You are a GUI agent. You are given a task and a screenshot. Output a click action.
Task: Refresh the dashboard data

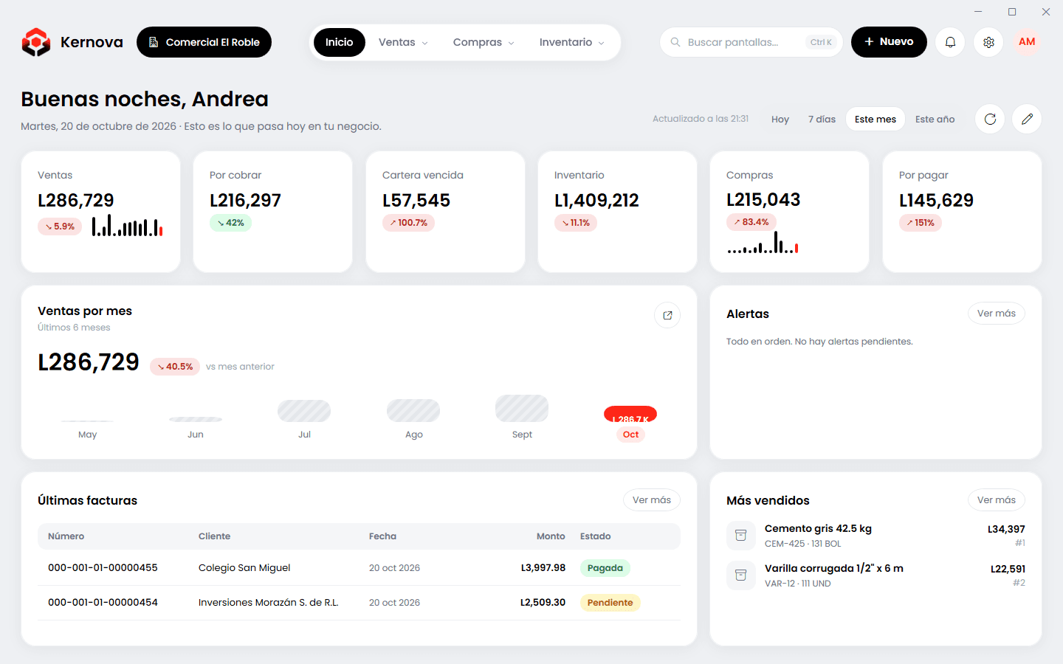(990, 119)
